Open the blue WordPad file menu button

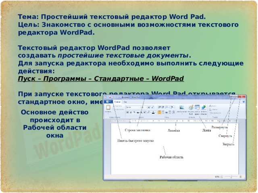(108, 102)
